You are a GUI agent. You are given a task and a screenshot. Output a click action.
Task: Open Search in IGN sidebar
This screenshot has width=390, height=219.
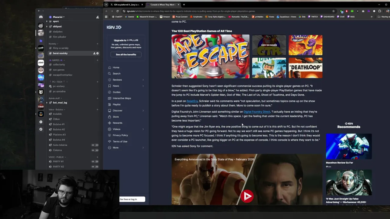(x=116, y=74)
